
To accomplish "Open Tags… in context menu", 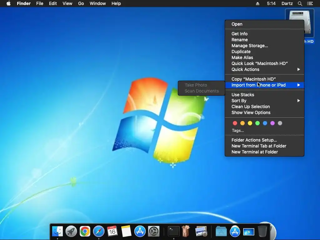I will 238,131.
